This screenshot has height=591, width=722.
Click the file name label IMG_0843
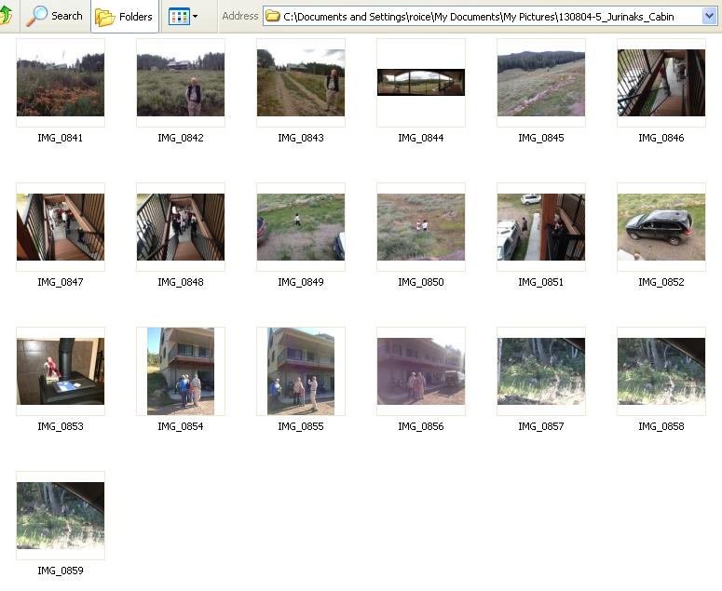(x=301, y=138)
